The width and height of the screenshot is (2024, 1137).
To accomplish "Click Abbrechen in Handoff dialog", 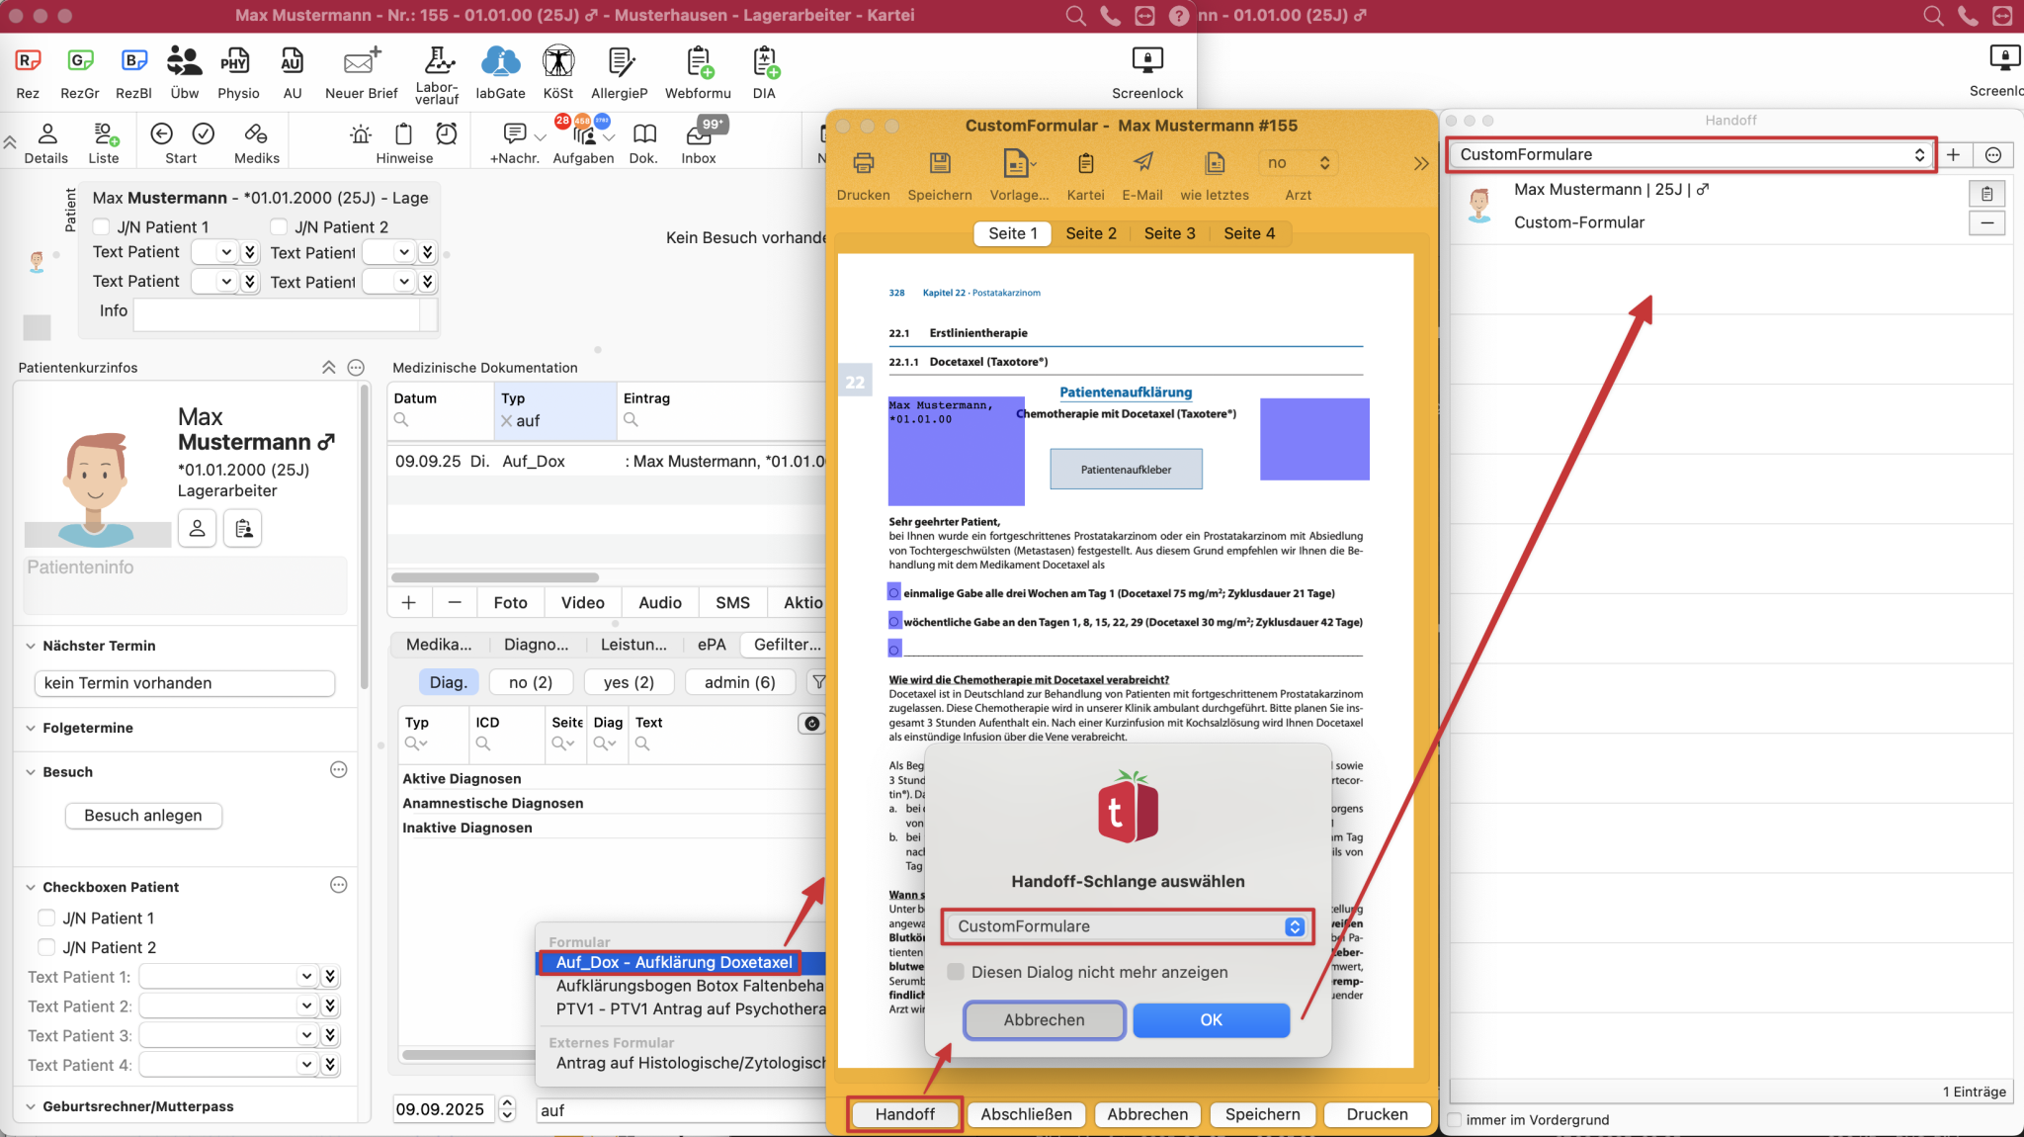I will 1044,1019.
